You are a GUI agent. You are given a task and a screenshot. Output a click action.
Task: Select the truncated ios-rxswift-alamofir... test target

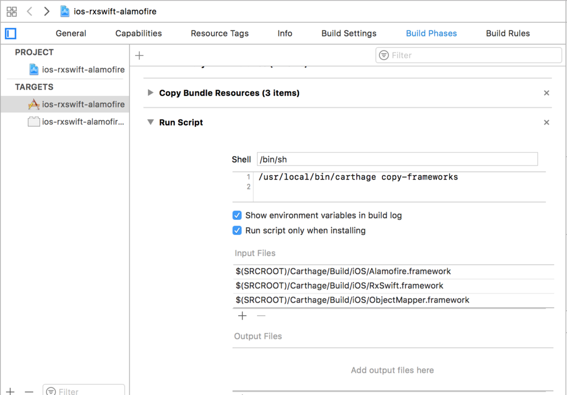click(65, 121)
